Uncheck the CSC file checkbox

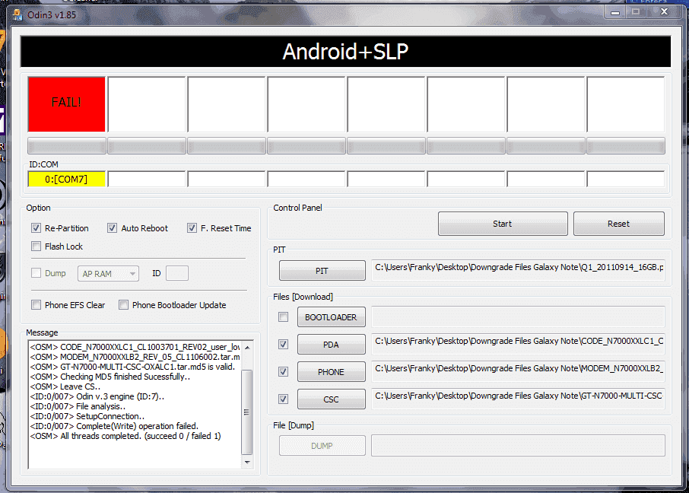tap(284, 399)
